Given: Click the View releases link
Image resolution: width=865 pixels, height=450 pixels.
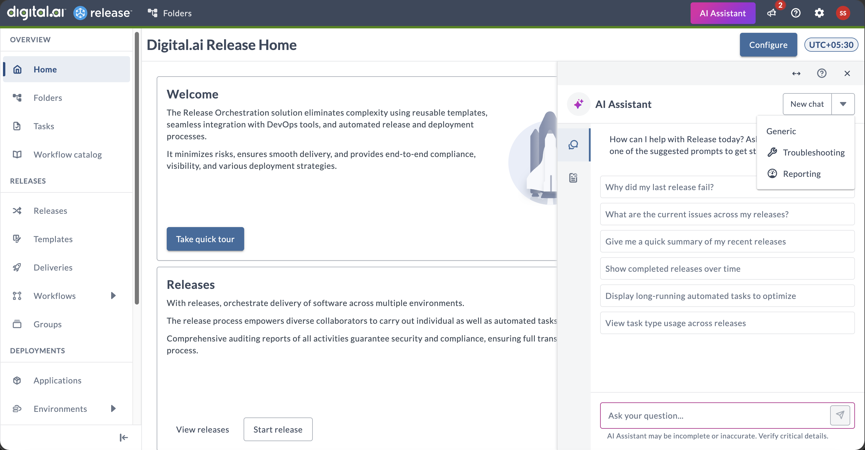Looking at the screenshot, I should (x=203, y=429).
